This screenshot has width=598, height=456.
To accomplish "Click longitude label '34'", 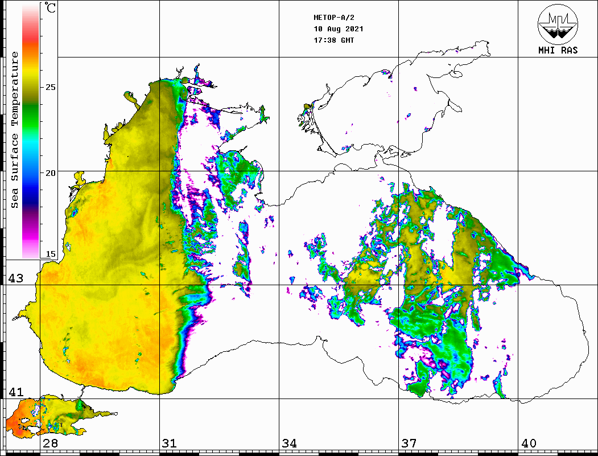I will tap(290, 443).
